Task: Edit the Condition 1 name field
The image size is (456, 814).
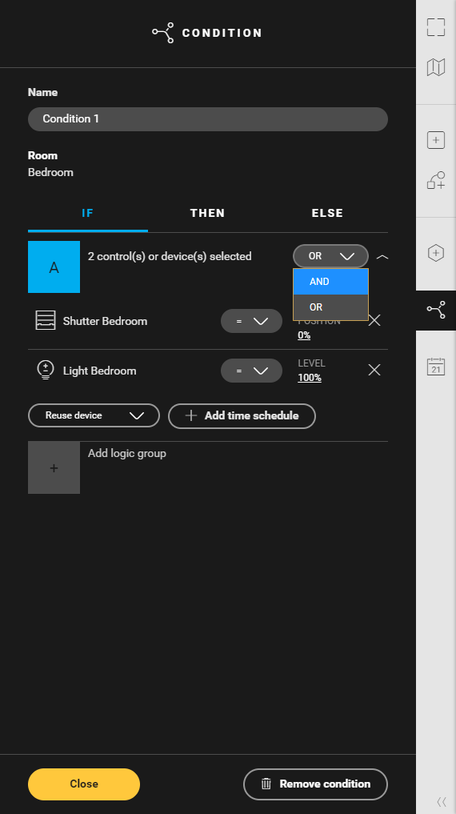Action: coord(208,119)
